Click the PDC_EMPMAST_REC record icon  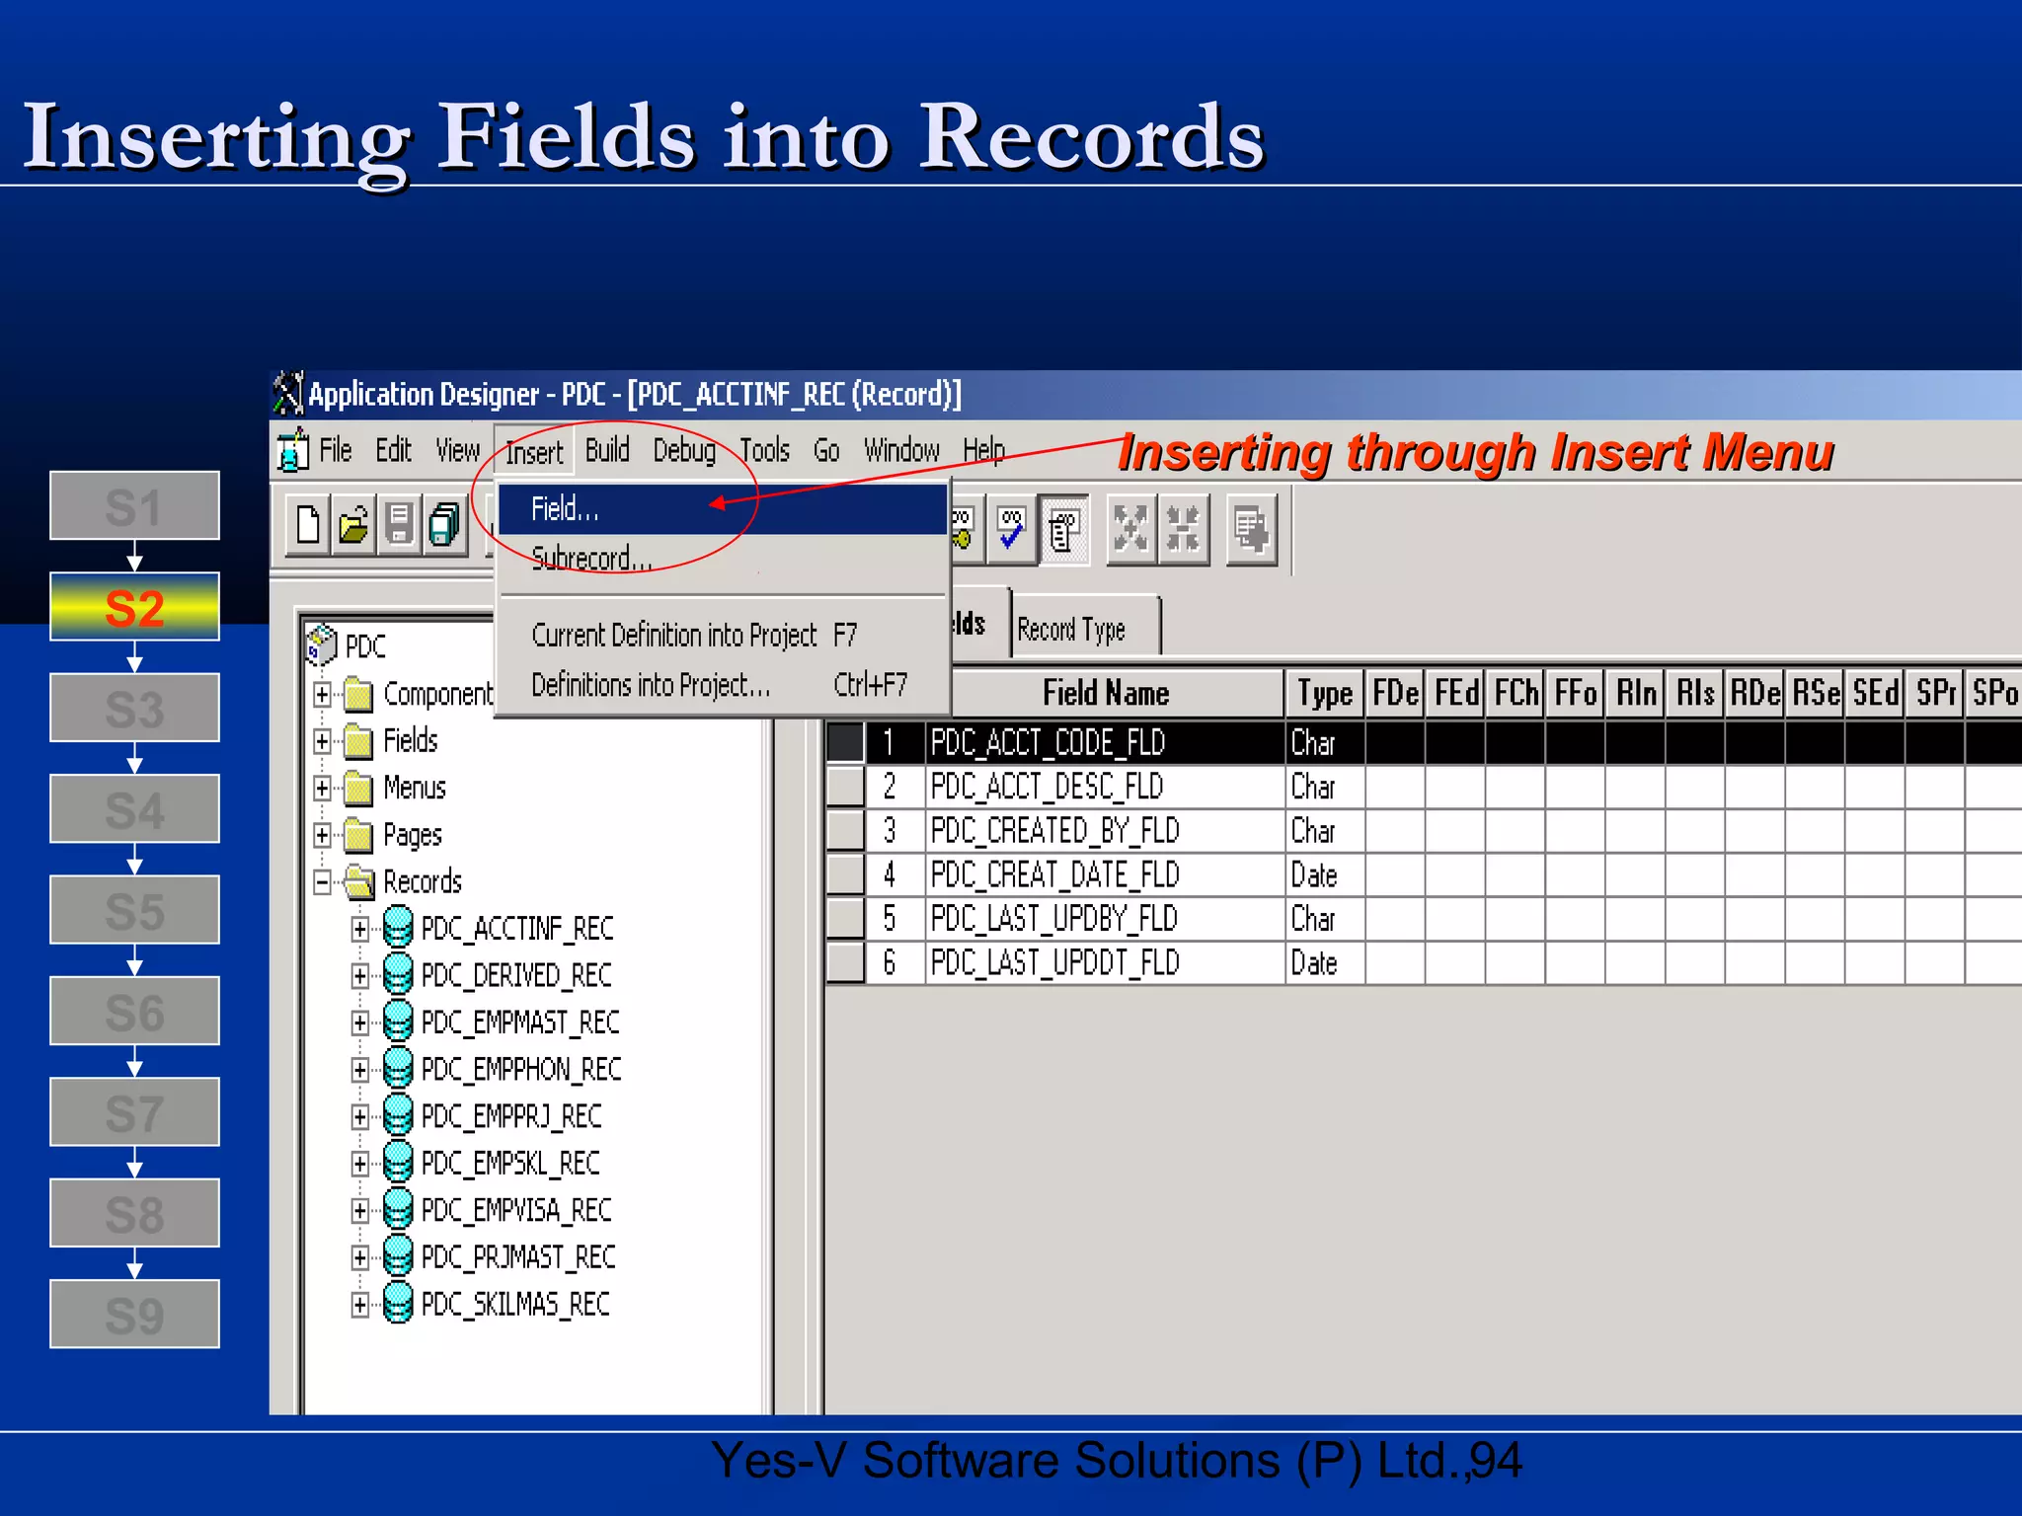pos(398,1021)
